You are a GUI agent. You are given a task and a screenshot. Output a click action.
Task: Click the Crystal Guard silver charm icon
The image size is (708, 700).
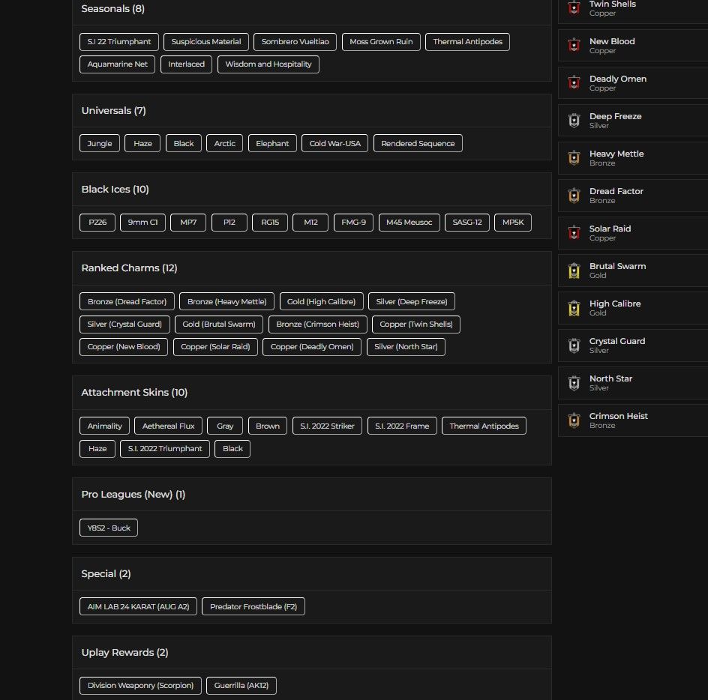pyautogui.click(x=574, y=346)
